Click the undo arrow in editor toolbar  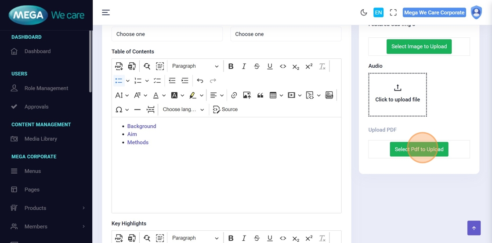(x=200, y=81)
